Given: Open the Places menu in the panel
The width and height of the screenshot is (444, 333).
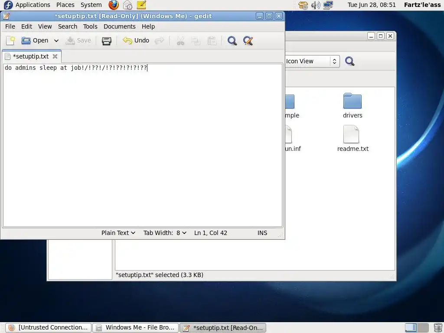Looking at the screenshot, I should coord(65,5).
